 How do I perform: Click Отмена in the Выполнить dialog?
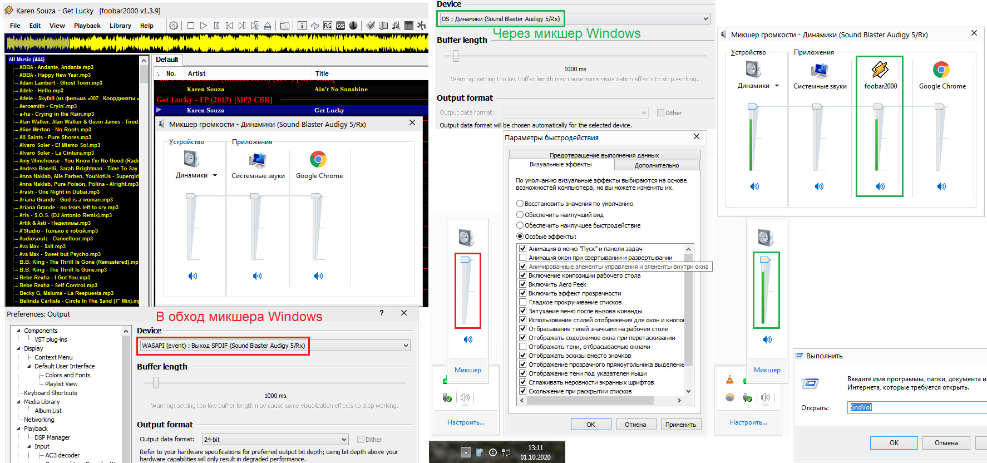click(946, 443)
